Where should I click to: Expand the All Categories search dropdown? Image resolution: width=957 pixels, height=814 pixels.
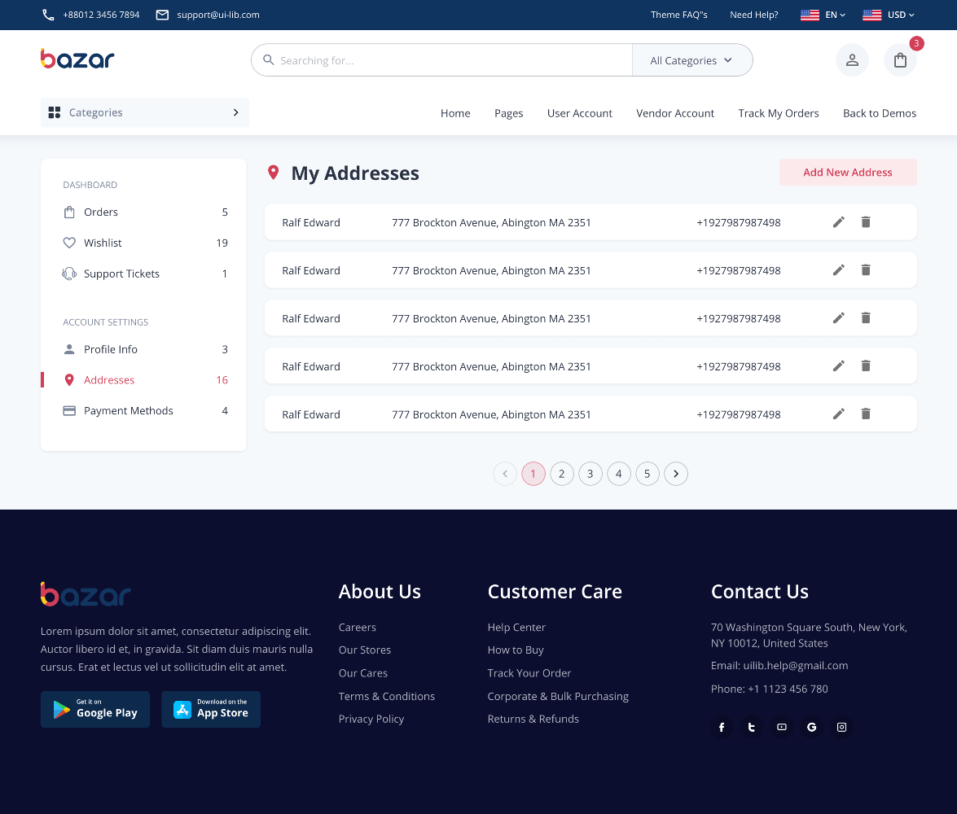[x=691, y=60]
